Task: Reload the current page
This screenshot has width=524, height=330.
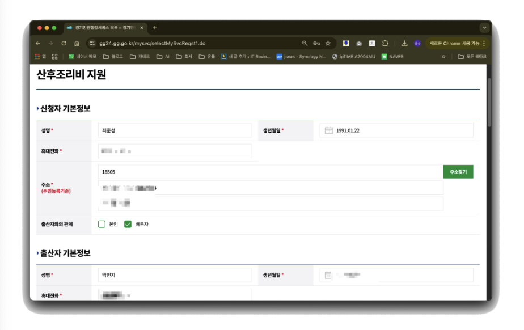Action: tap(64, 43)
